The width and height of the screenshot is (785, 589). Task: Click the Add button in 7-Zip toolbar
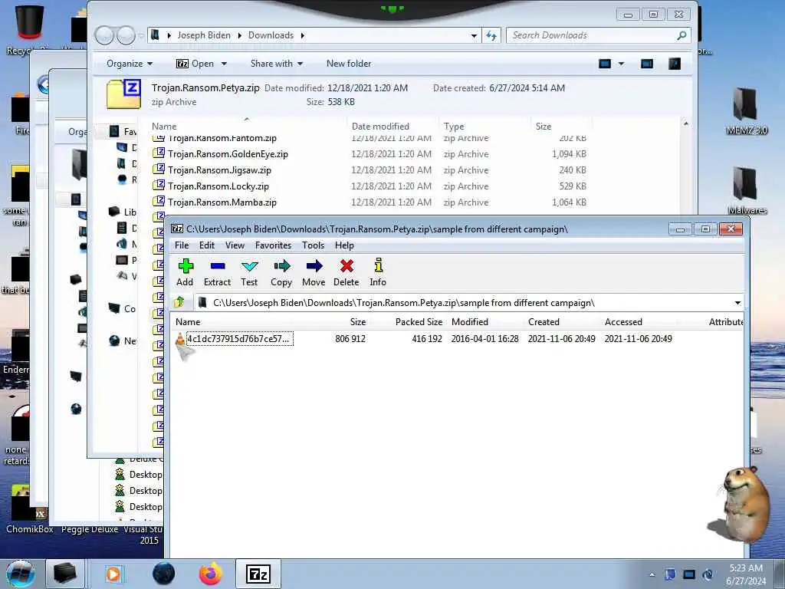[185, 272]
